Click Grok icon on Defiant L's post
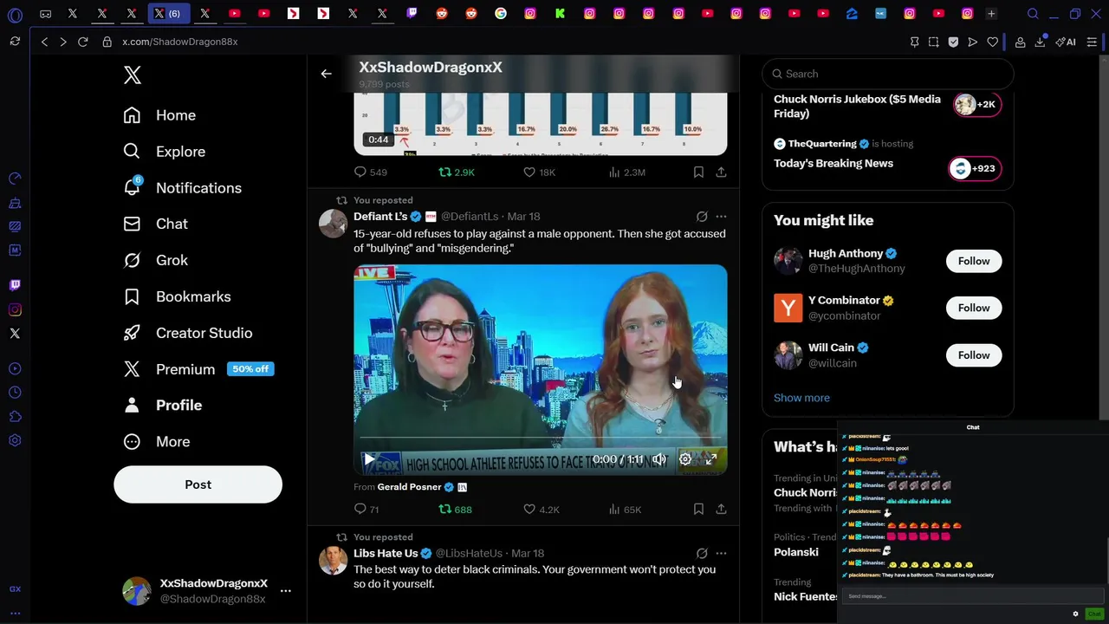 pos(702,217)
